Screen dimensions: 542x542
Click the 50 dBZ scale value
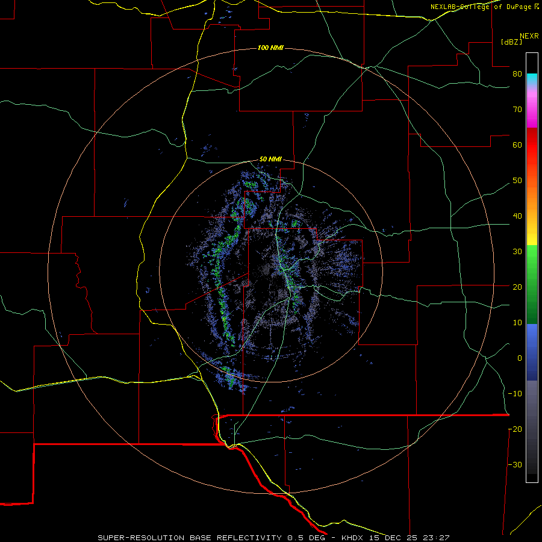point(517,181)
